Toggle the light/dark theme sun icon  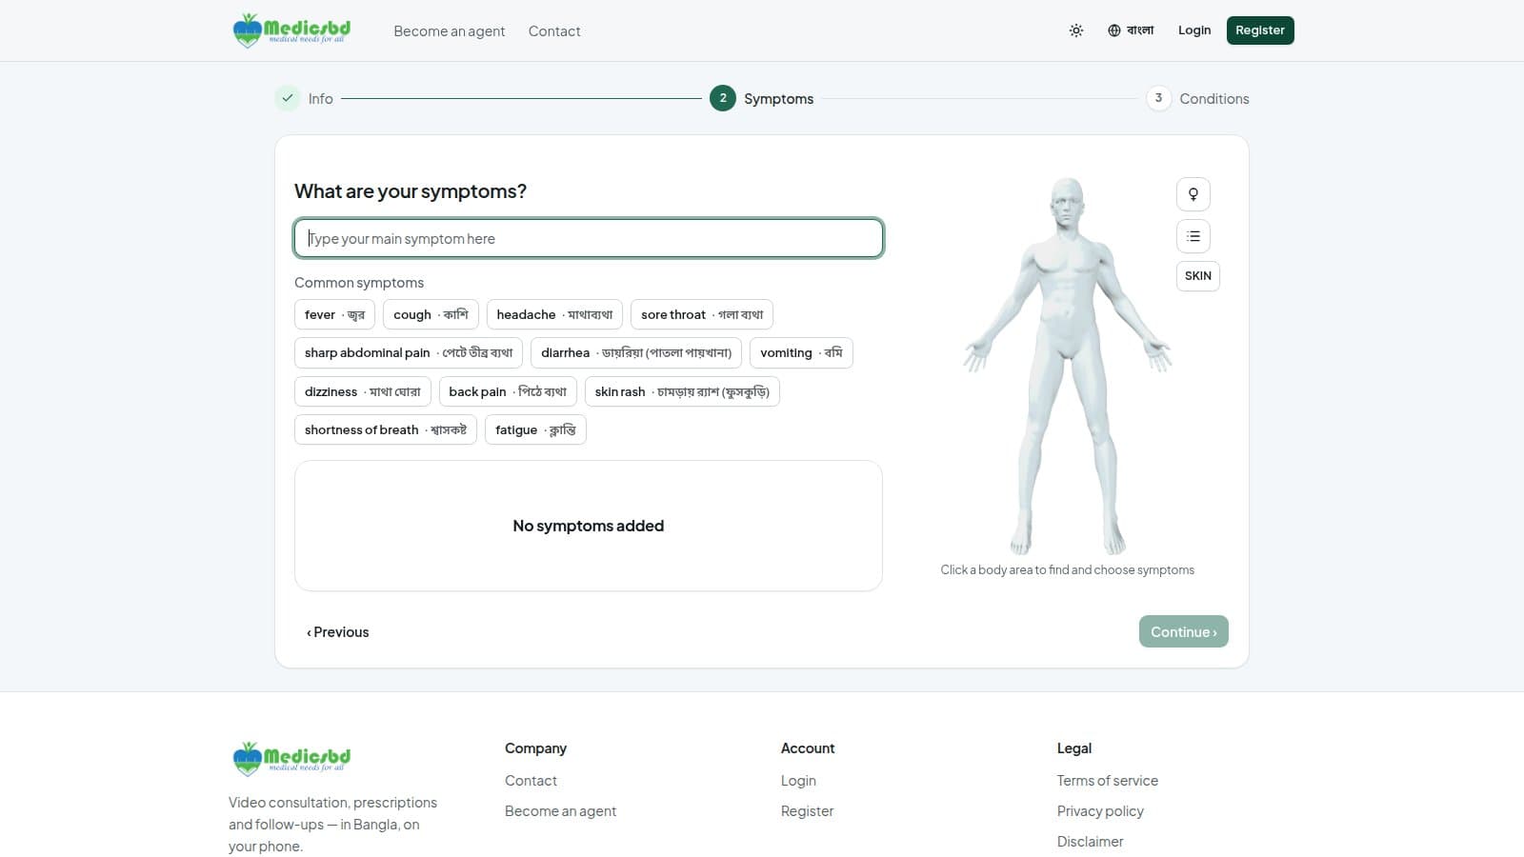pos(1076,30)
